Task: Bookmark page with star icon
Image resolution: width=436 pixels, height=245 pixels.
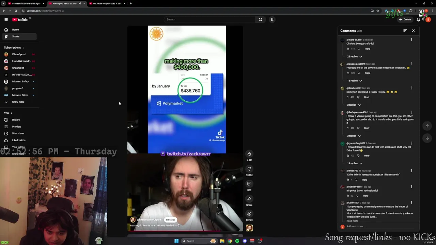Action: (x=377, y=11)
